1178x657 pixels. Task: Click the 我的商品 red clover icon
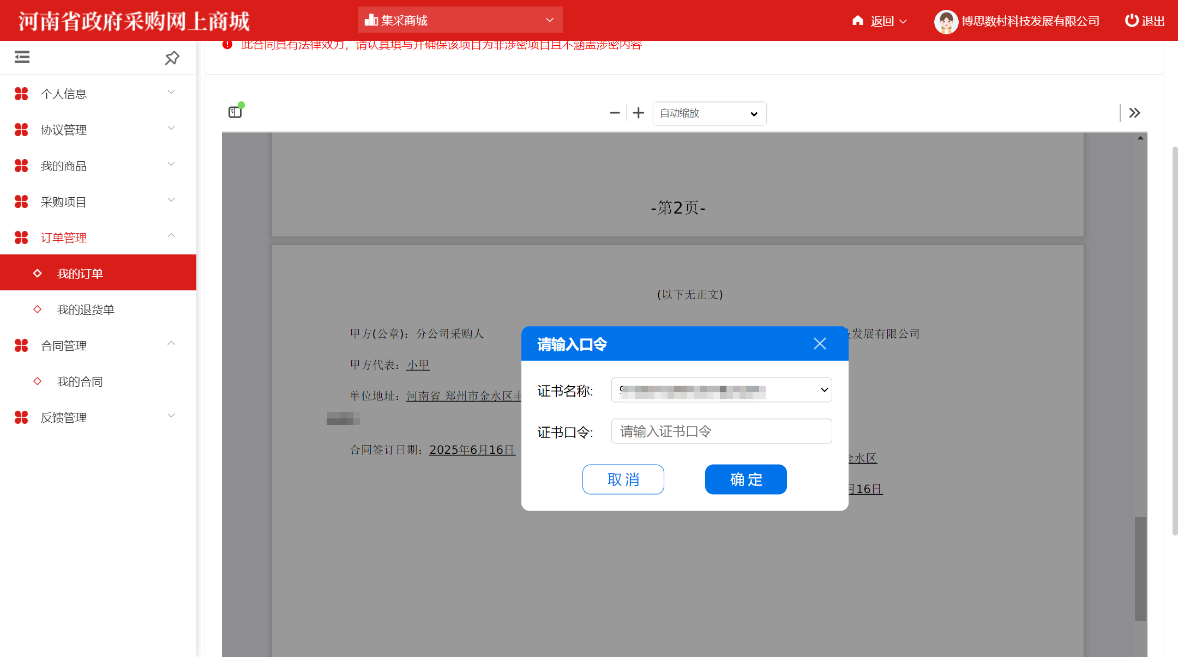(21, 166)
